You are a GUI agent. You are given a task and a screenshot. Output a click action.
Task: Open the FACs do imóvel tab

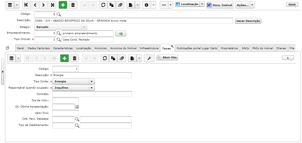[263, 48]
